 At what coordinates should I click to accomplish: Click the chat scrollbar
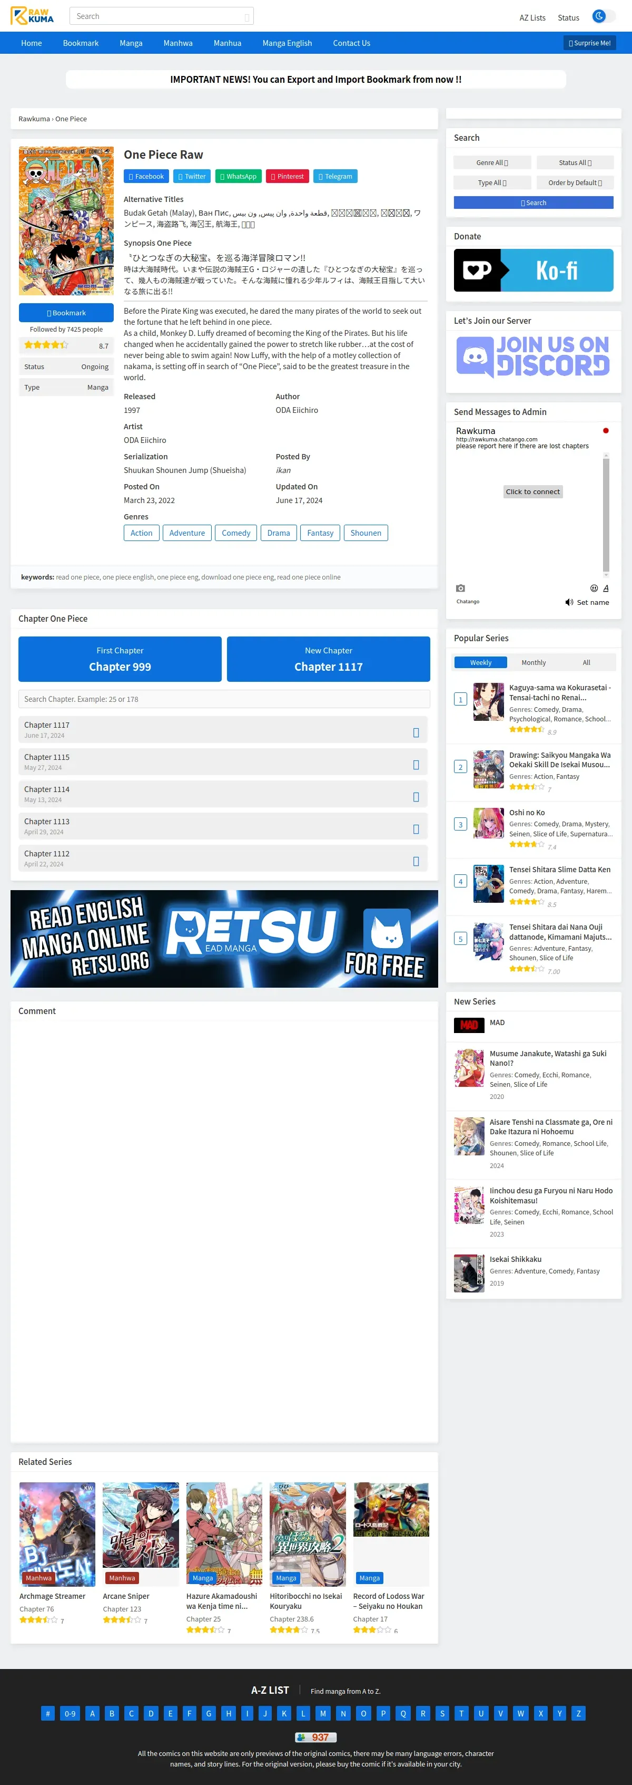tap(606, 515)
